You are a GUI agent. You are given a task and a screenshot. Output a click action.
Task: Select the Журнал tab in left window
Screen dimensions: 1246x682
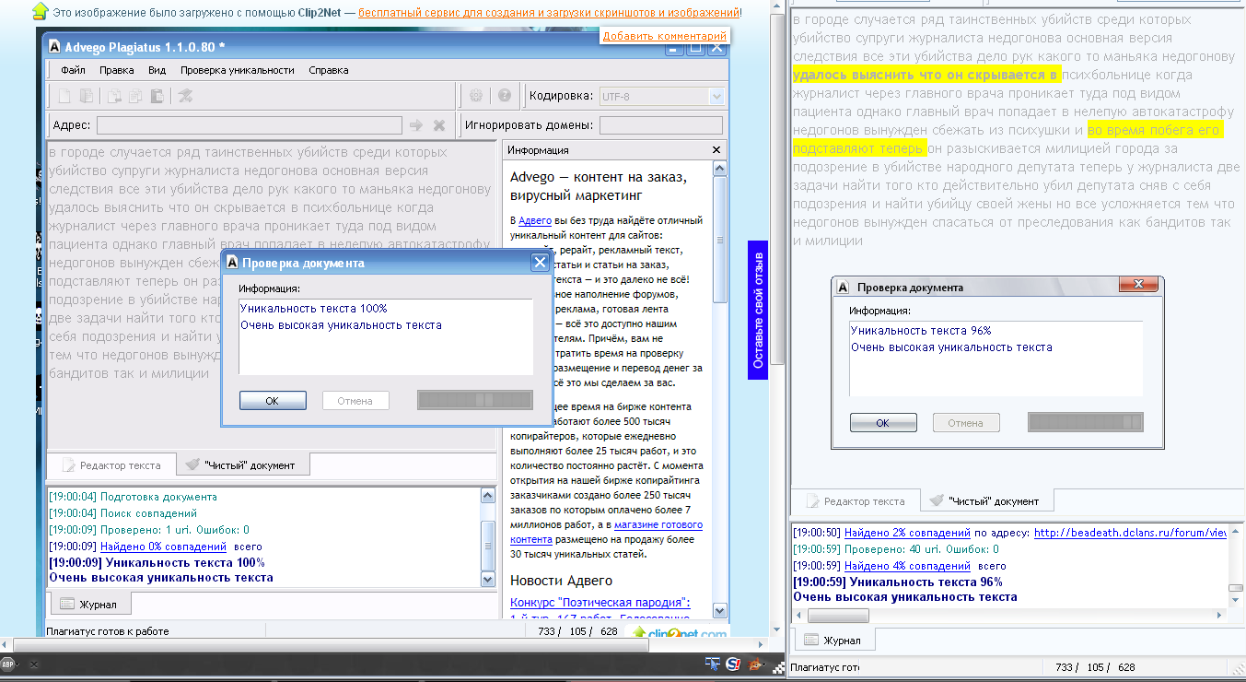[x=88, y=605]
